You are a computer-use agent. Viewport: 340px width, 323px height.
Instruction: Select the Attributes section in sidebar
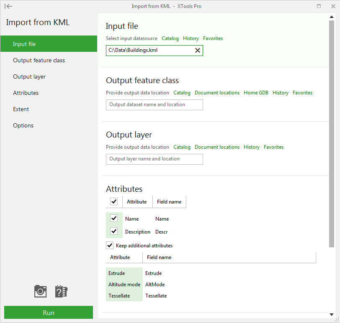click(x=26, y=93)
